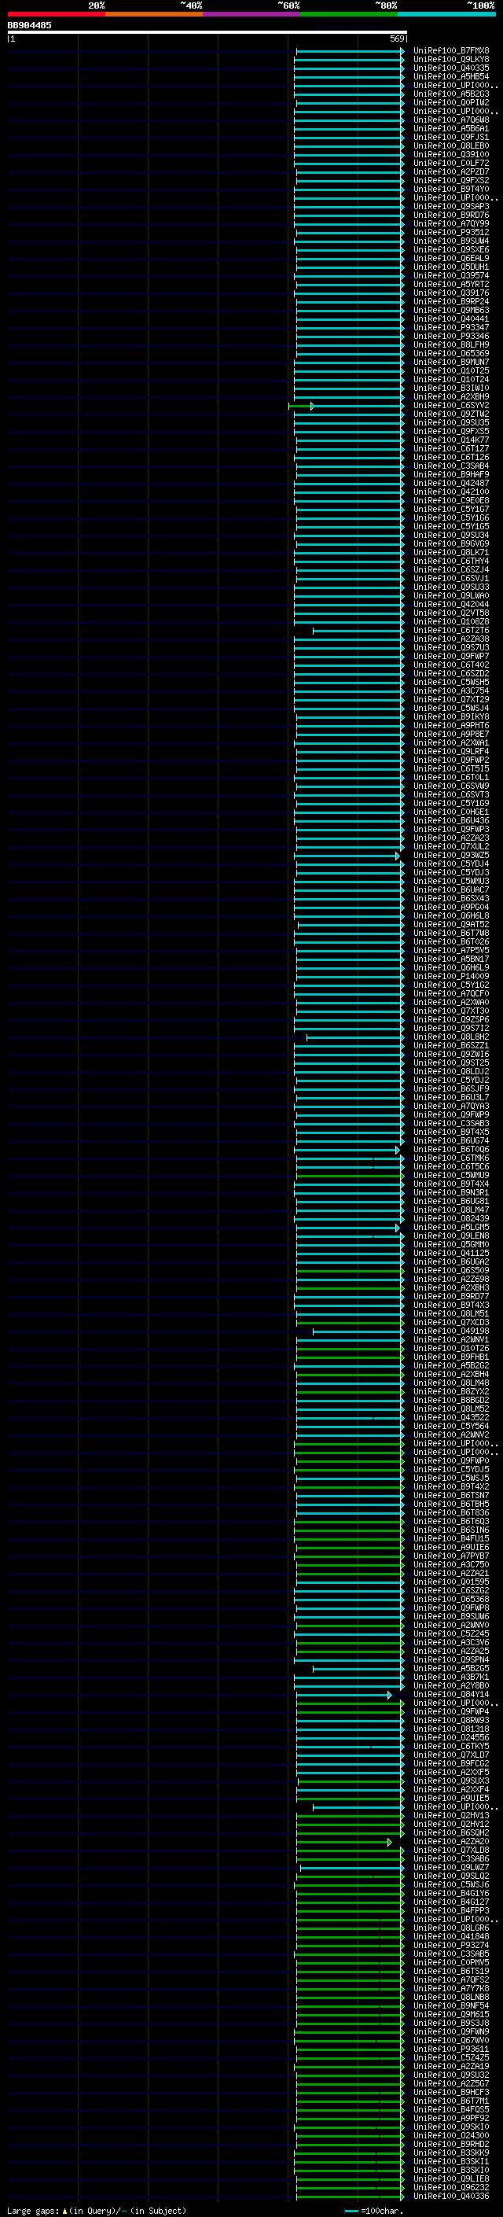Select the UniRef100_Q9MB63 label
Screen dimensions: 503x2217
click(451, 310)
